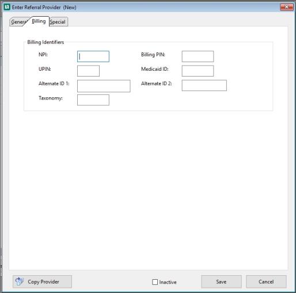The height and width of the screenshot is (293, 296).
Task: Click the Cancel button
Action: [x=266, y=281]
